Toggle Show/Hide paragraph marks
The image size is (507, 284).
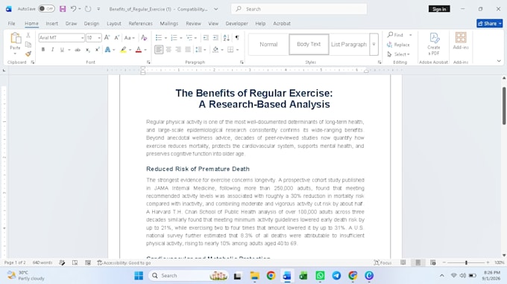click(x=237, y=38)
